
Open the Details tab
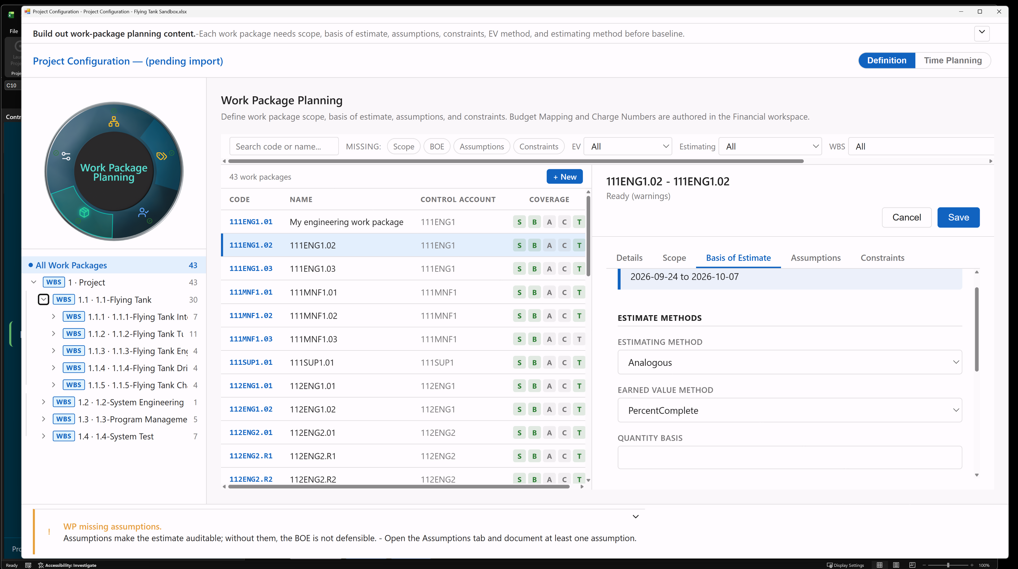pos(629,258)
